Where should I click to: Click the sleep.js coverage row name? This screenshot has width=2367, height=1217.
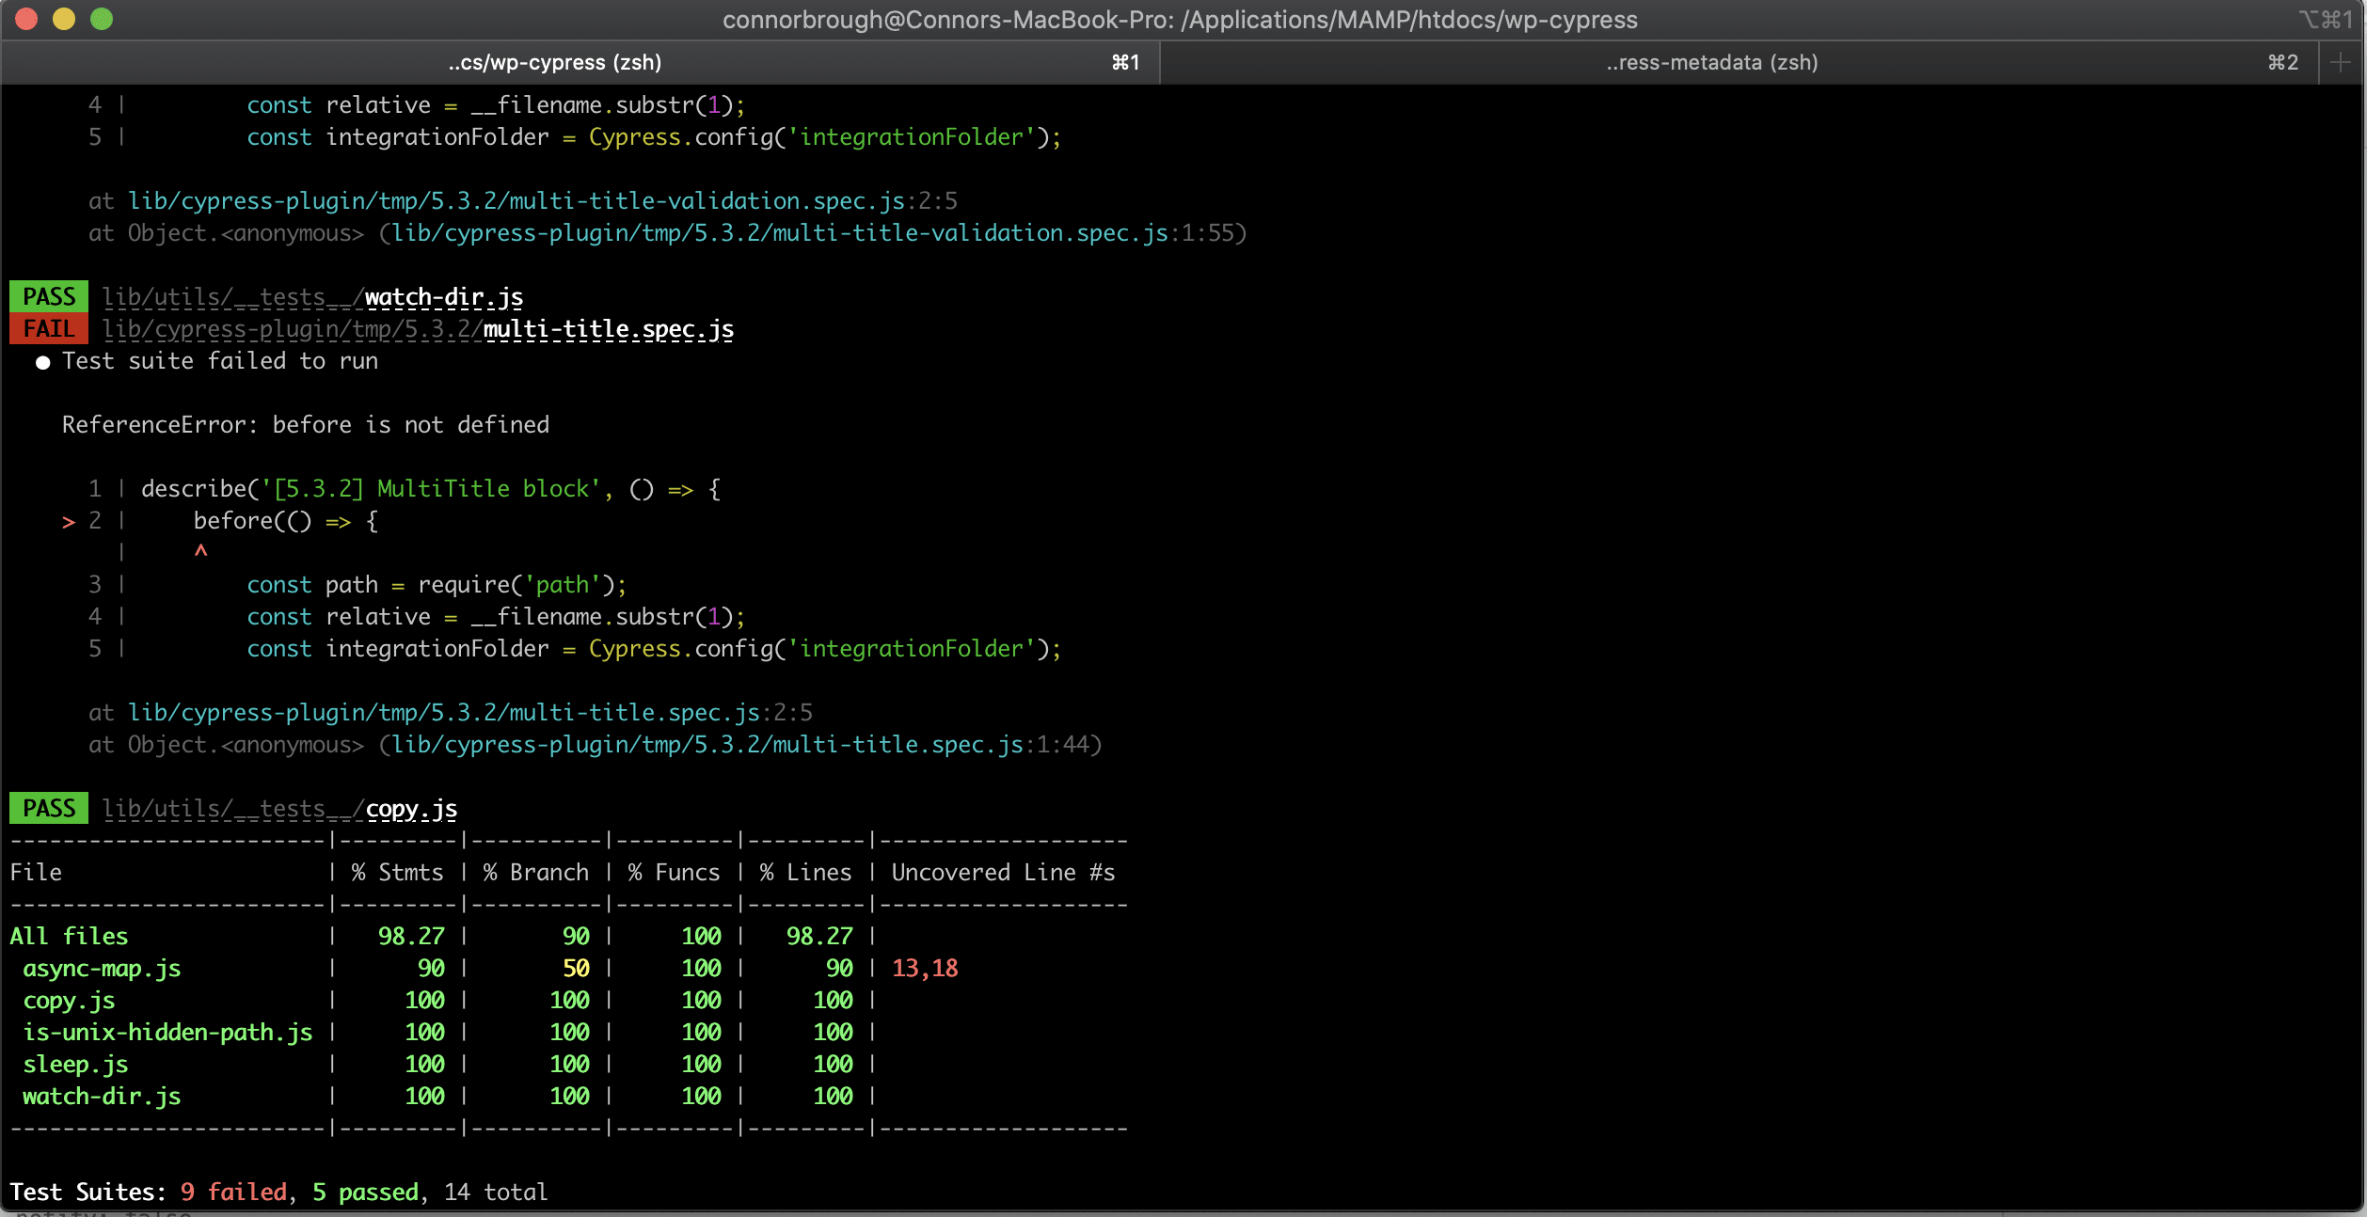tap(75, 1065)
